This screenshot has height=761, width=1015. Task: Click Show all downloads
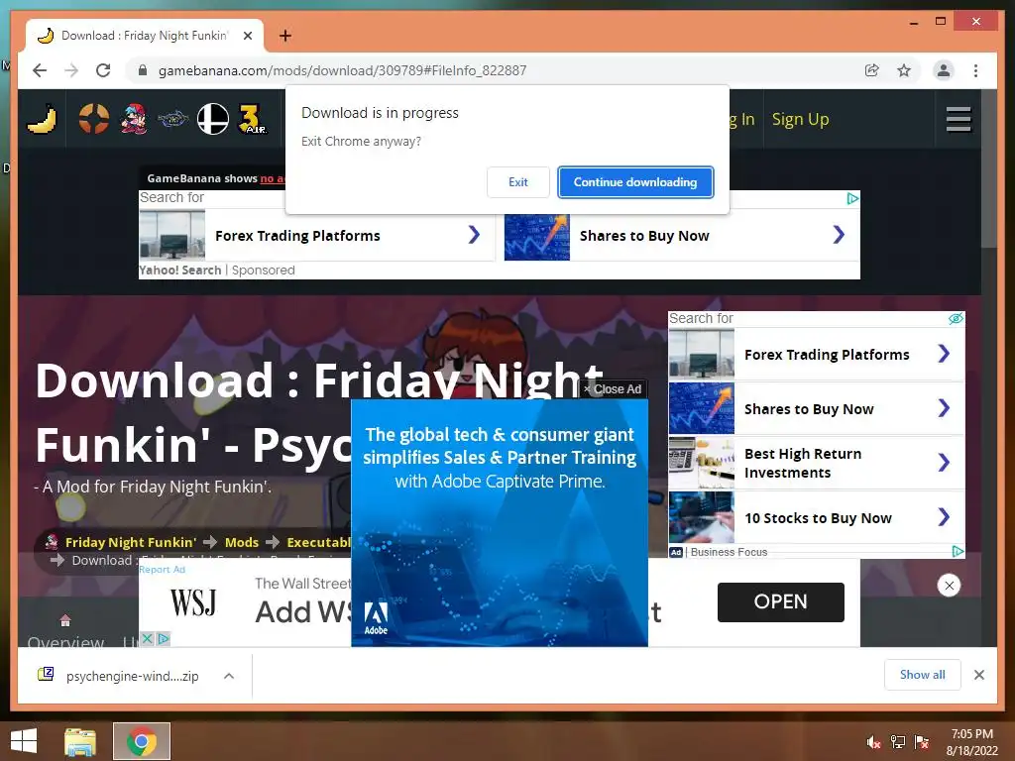[922, 675]
